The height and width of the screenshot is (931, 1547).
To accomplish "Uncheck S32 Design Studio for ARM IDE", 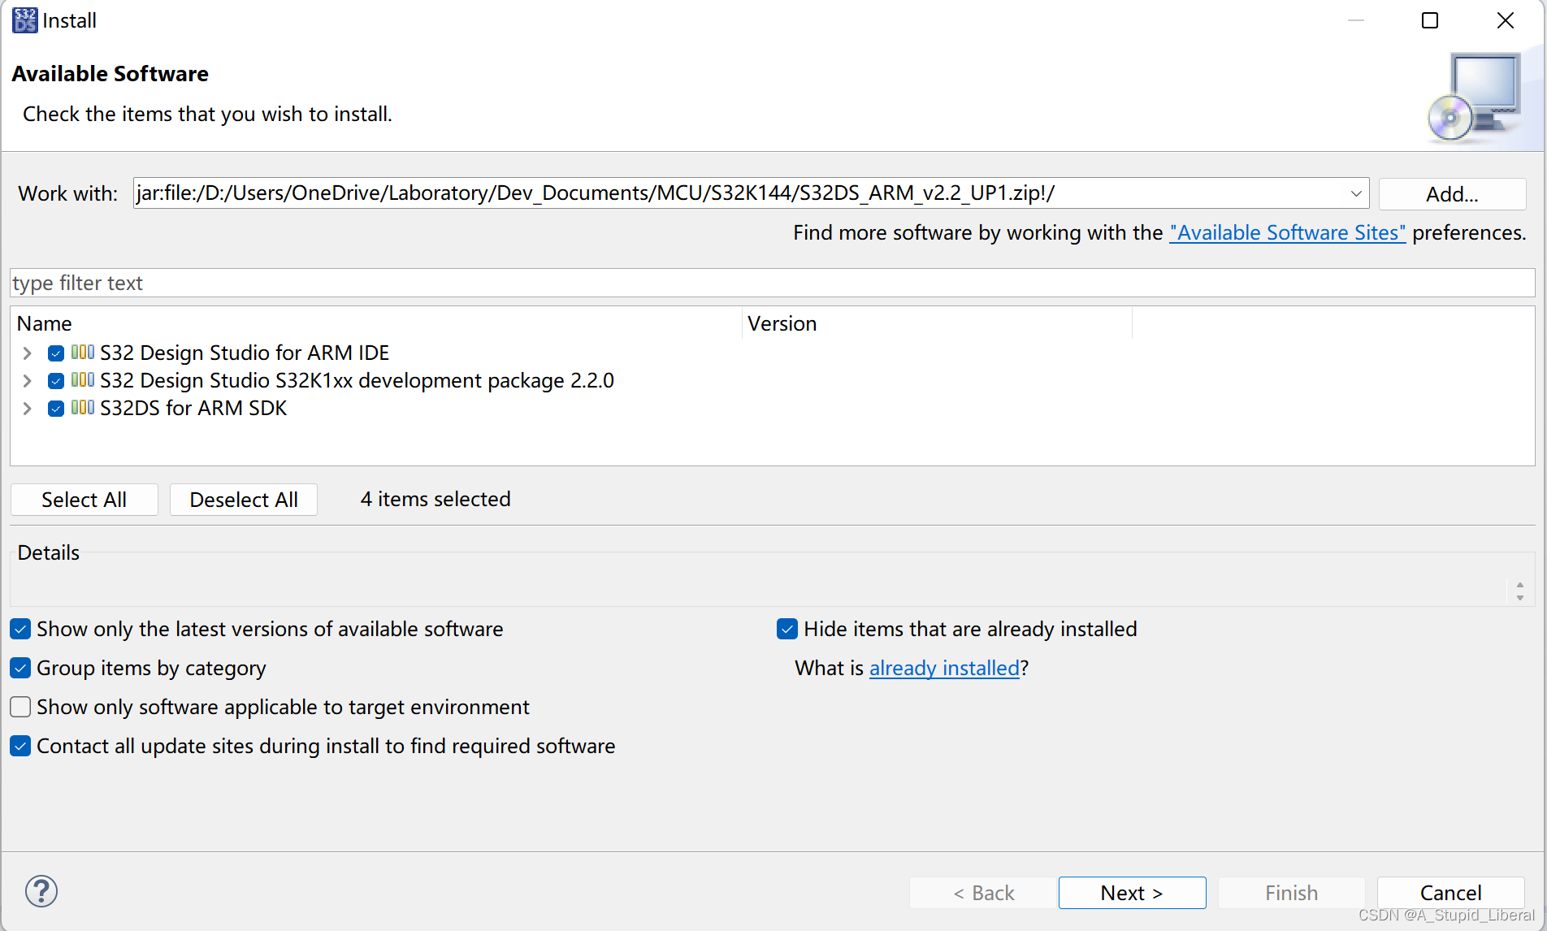I will tap(56, 353).
